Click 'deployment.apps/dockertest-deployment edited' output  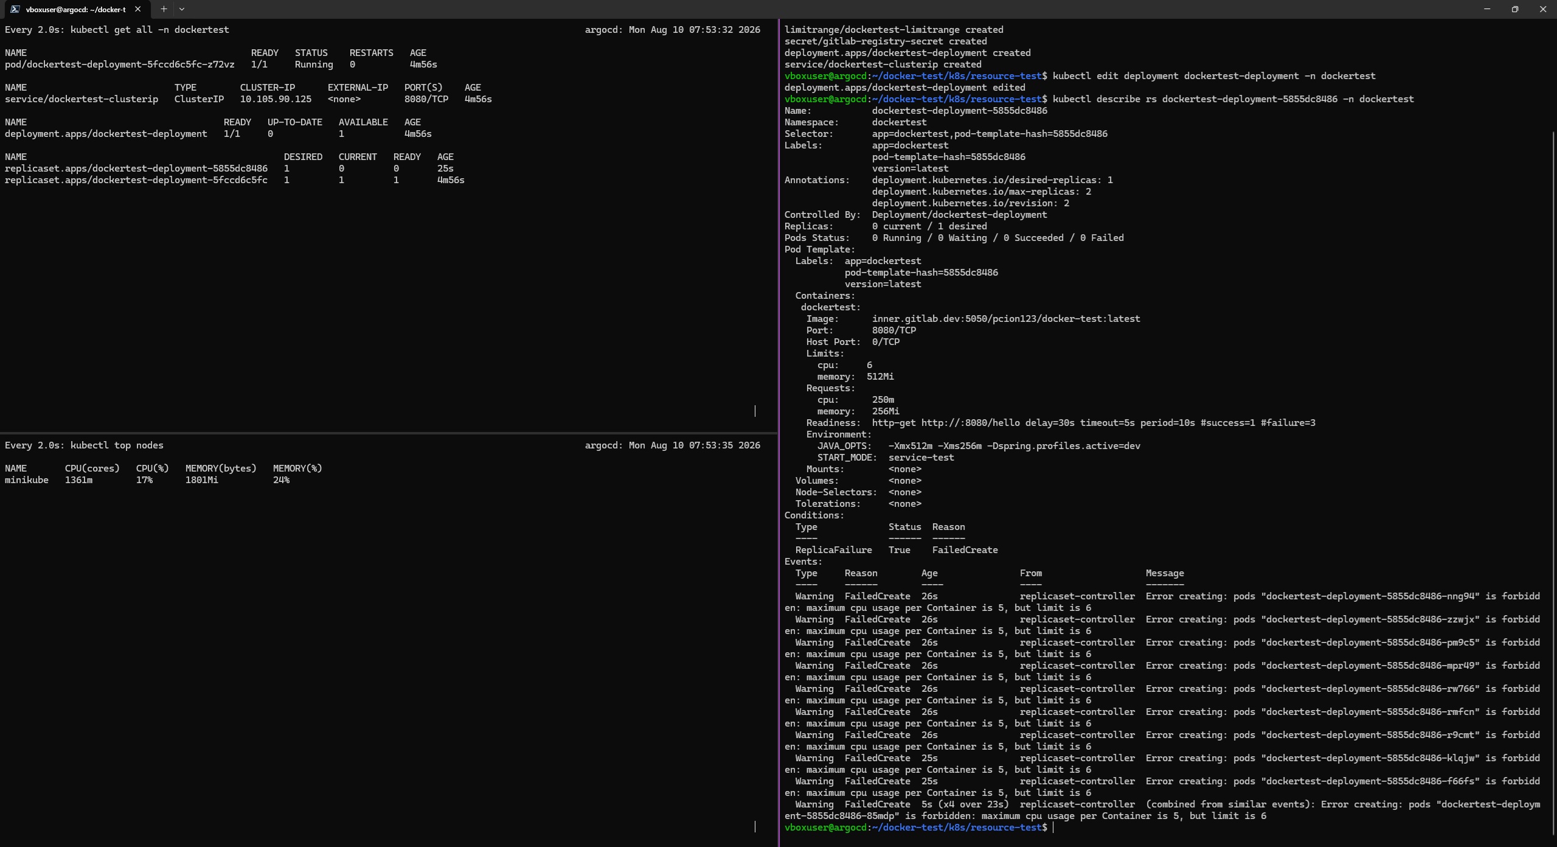tap(905, 88)
